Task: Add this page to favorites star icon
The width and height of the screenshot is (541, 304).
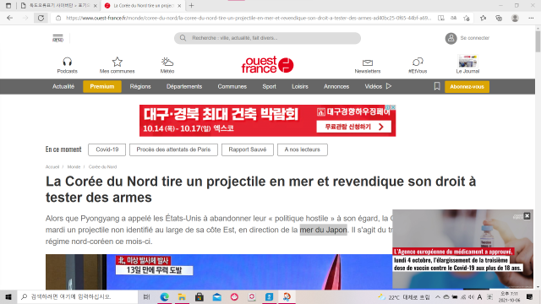Action: pyautogui.click(x=467, y=18)
